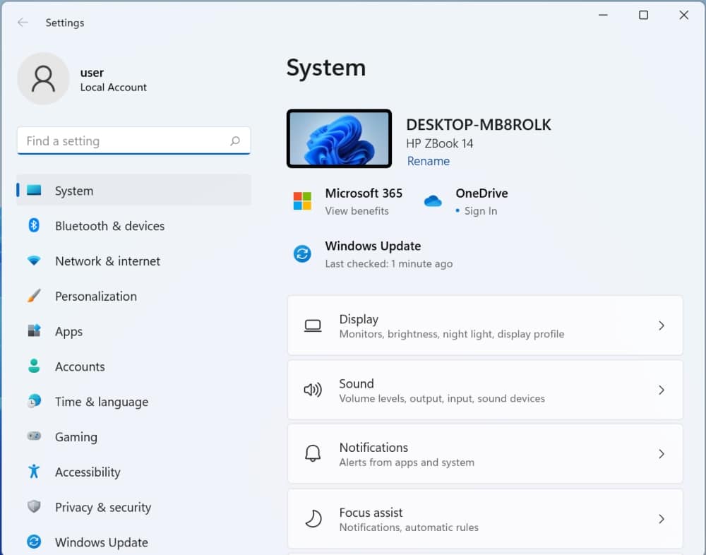Click the Bluetooth icon in the sidebar
This screenshot has height=555, width=706.
point(34,225)
